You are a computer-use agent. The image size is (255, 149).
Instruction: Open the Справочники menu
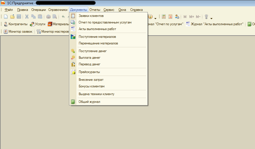coord(58,10)
